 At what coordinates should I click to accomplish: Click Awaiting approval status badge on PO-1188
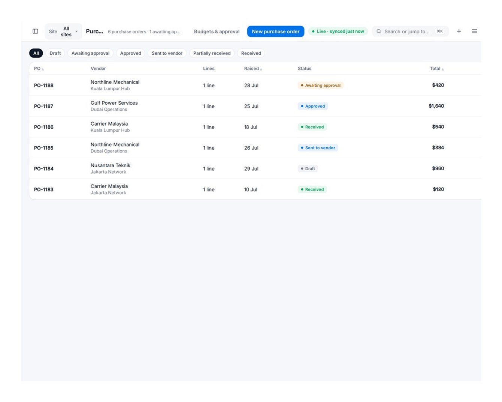coord(321,85)
